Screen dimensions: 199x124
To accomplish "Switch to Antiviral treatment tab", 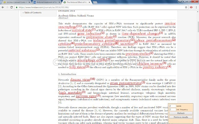I will click(46, 2).
